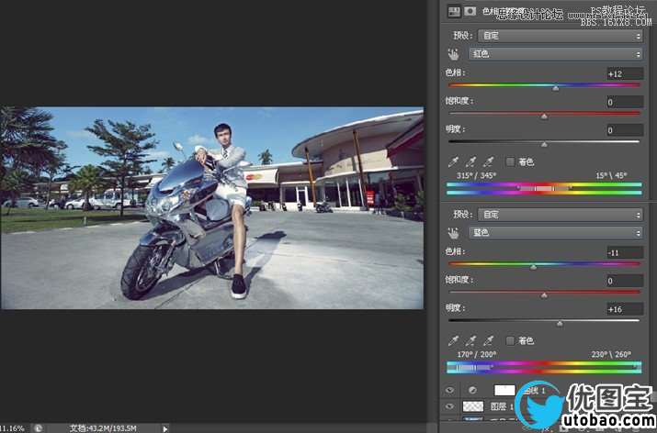The width and height of the screenshot is (657, 433).
Task: Toggle visibility of 图层 1 layer
Action: pyautogui.click(x=449, y=406)
